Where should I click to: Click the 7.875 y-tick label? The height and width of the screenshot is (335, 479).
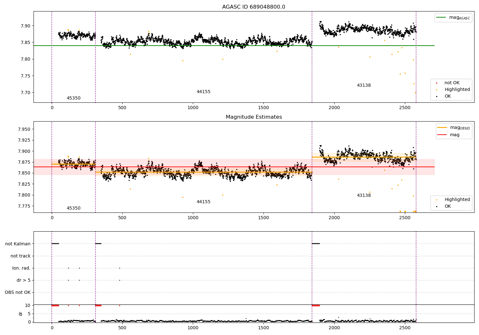click(x=24, y=162)
